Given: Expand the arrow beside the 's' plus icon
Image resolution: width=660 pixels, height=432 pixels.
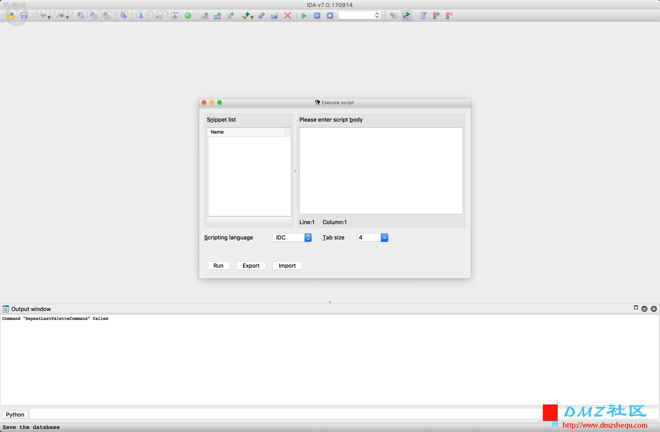Looking at the screenshot, I should (x=252, y=17).
